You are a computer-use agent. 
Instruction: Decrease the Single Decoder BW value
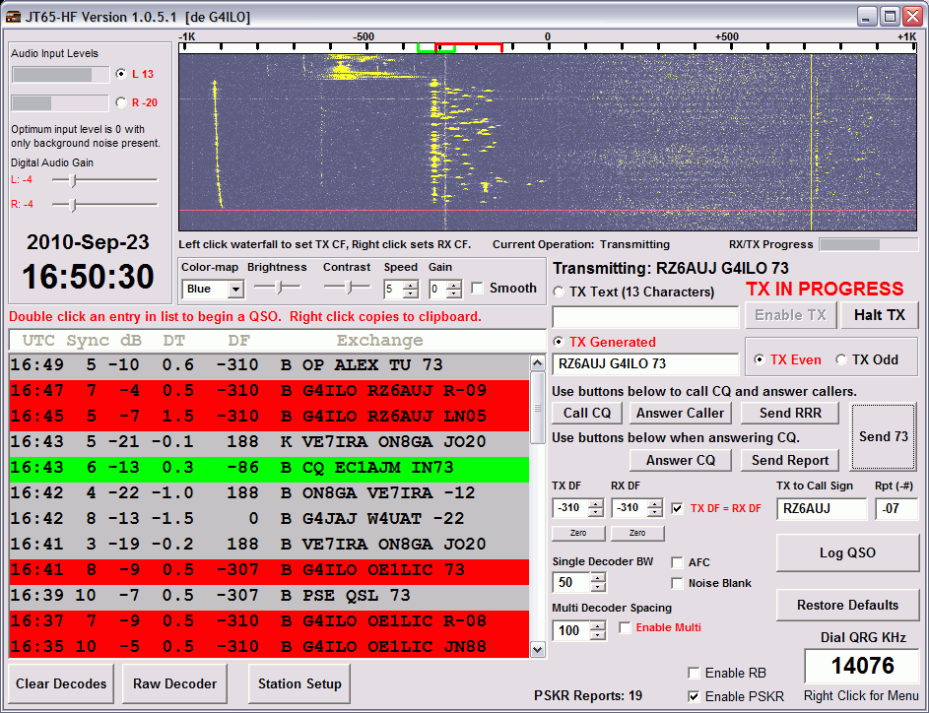tap(598, 587)
